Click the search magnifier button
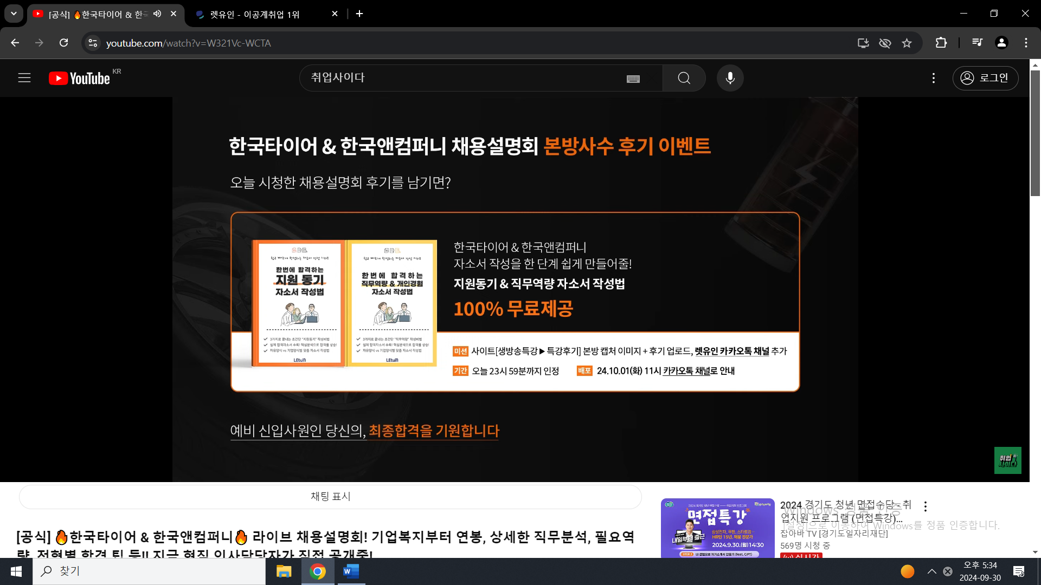This screenshot has height=585, width=1041. coord(684,78)
